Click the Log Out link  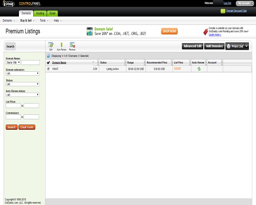(227, 3)
